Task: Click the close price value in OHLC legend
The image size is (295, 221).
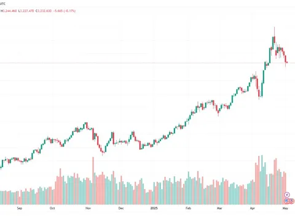Action: [44, 10]
